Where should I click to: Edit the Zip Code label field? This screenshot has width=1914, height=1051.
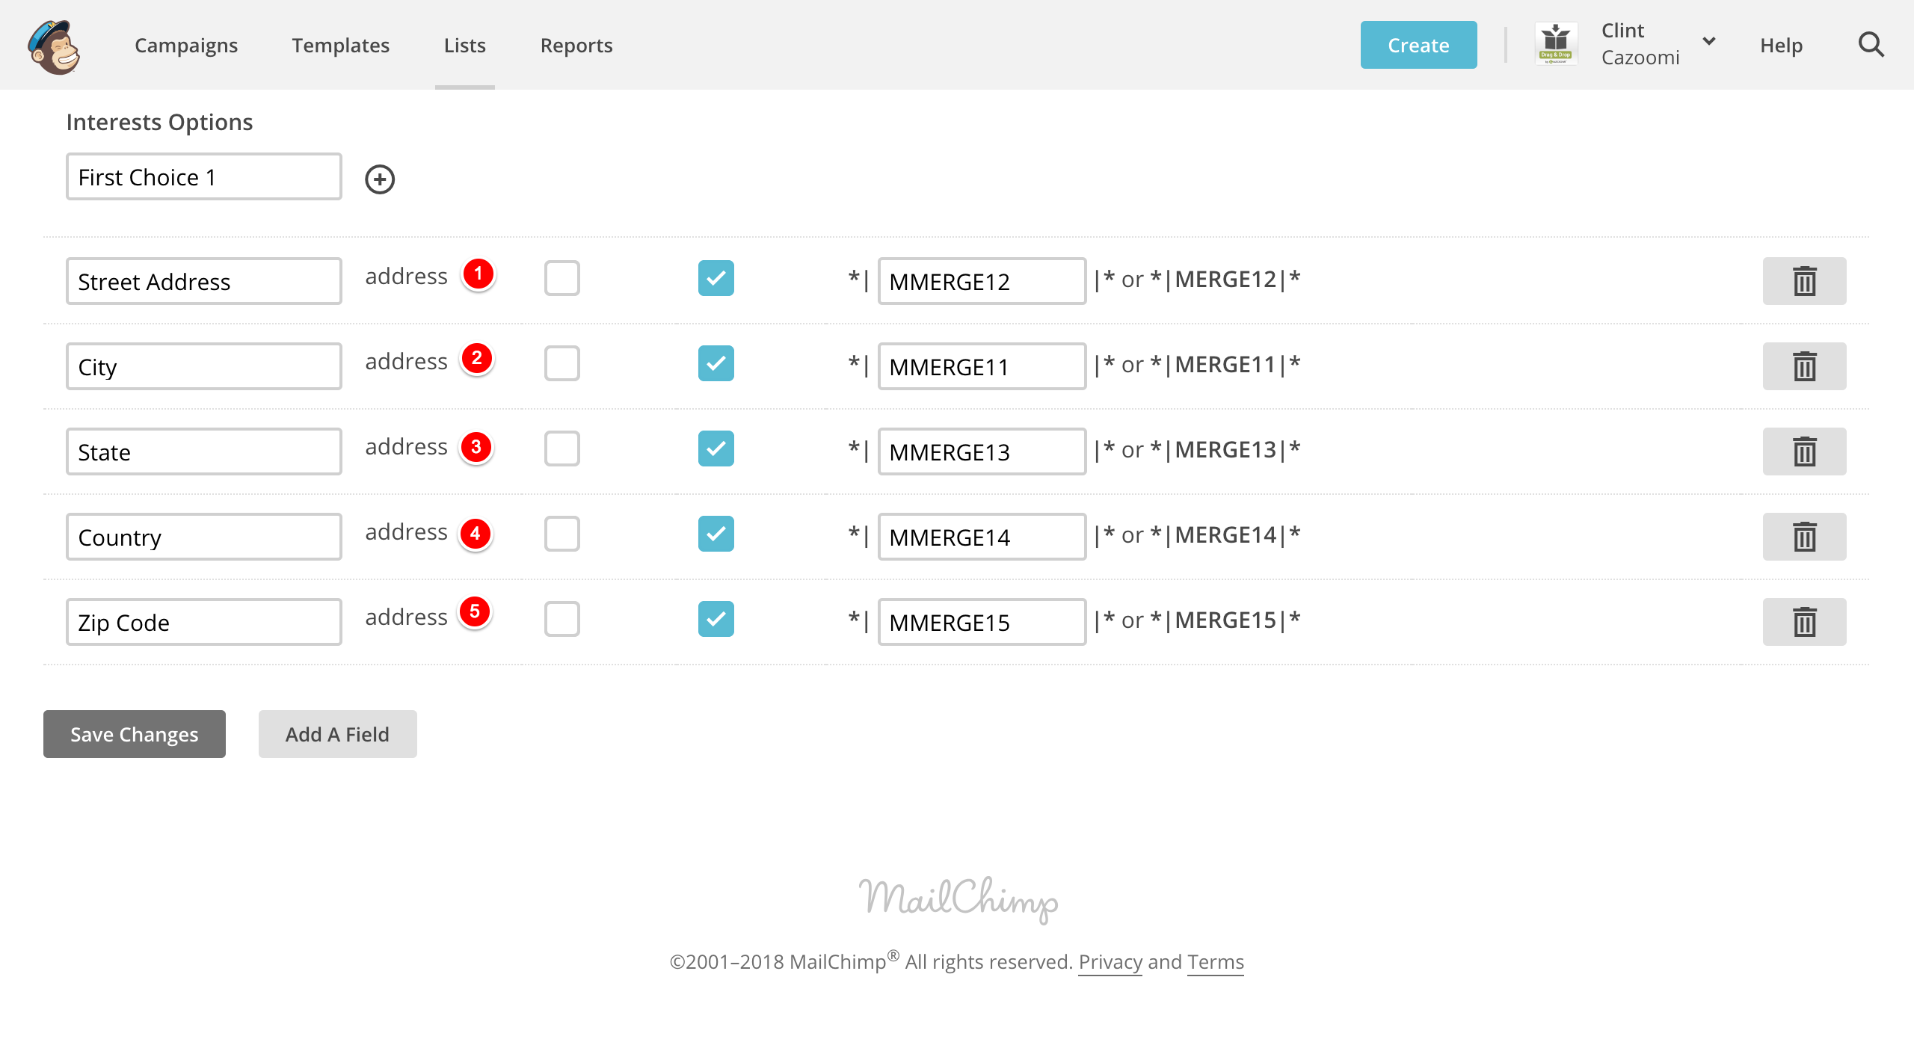pyautogui.click(x=204, y=622)
